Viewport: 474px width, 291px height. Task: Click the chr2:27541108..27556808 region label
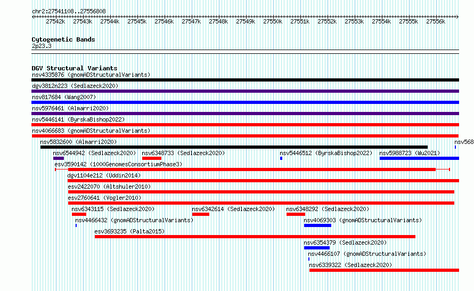point(69,11)
